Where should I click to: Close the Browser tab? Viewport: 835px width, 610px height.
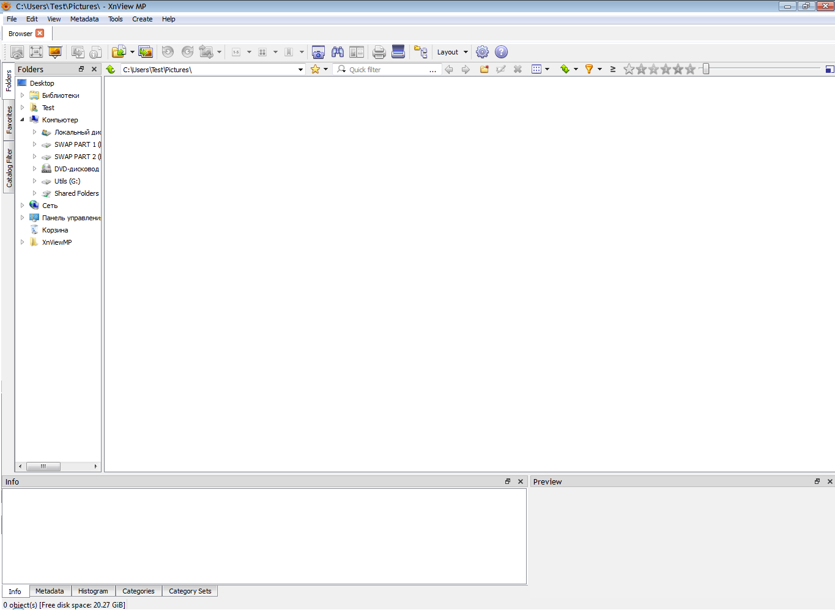40,33
